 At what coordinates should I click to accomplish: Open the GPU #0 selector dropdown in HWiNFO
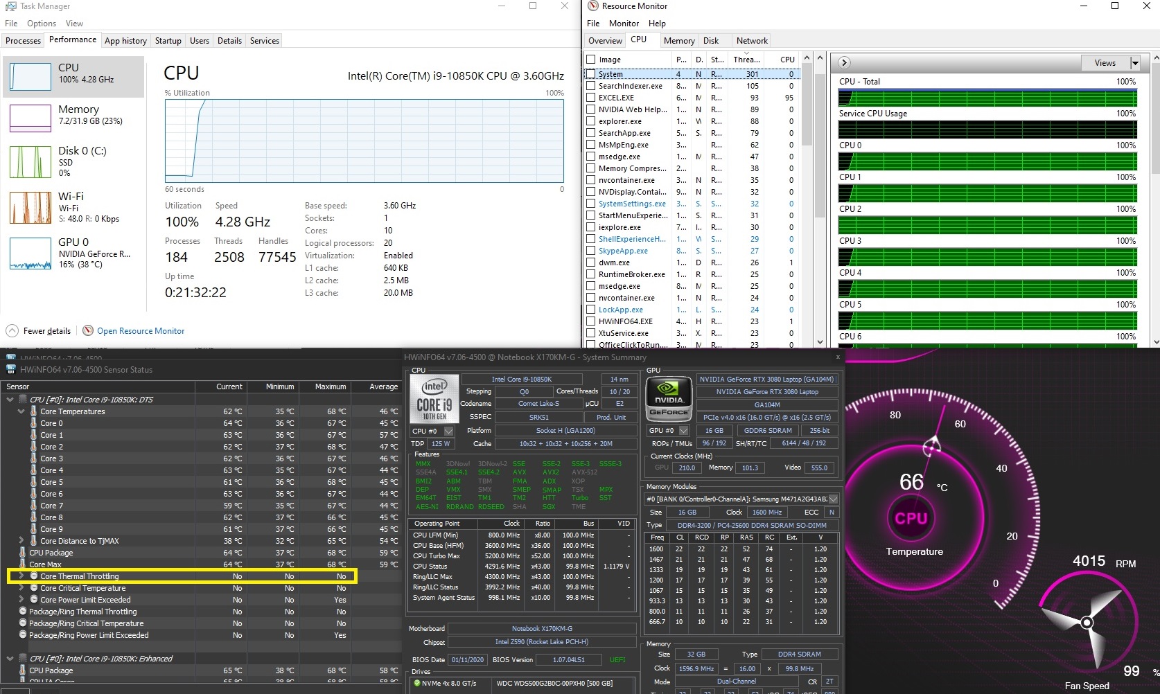tap(684, 431)
